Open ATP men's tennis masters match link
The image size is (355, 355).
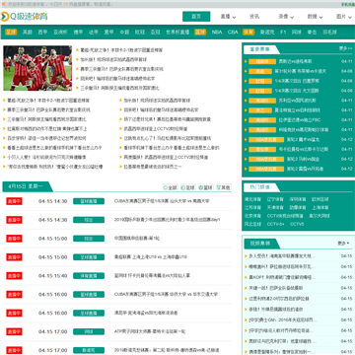coord(150,331)
